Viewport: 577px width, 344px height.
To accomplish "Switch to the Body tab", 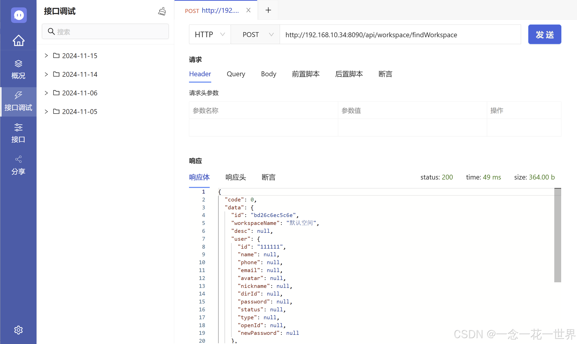I will click(x=268, y=74).
